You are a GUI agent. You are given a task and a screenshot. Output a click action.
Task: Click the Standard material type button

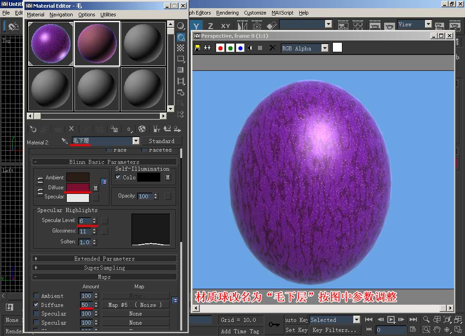click(x=162, y=141)
